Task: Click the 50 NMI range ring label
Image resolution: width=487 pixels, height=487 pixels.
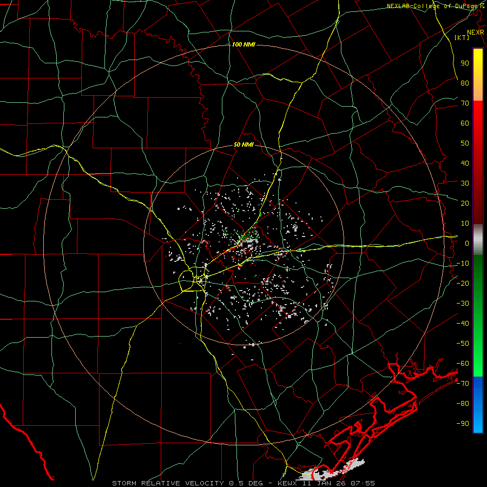Action: point(243,144)
